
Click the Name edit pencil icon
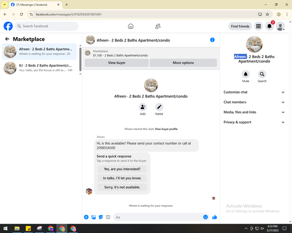pyautogui.click(x=159, y=107)
